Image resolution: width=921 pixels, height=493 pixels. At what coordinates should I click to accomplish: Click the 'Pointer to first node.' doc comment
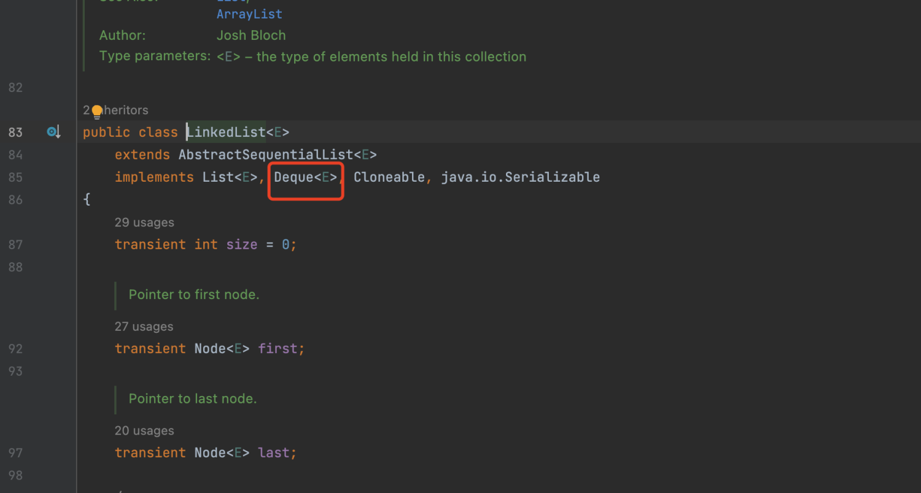tap(194, 295)
